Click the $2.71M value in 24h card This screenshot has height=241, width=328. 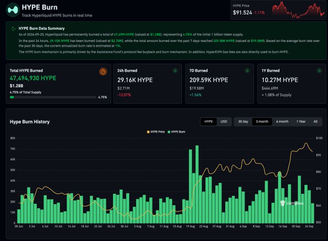[x=123, y=88]
